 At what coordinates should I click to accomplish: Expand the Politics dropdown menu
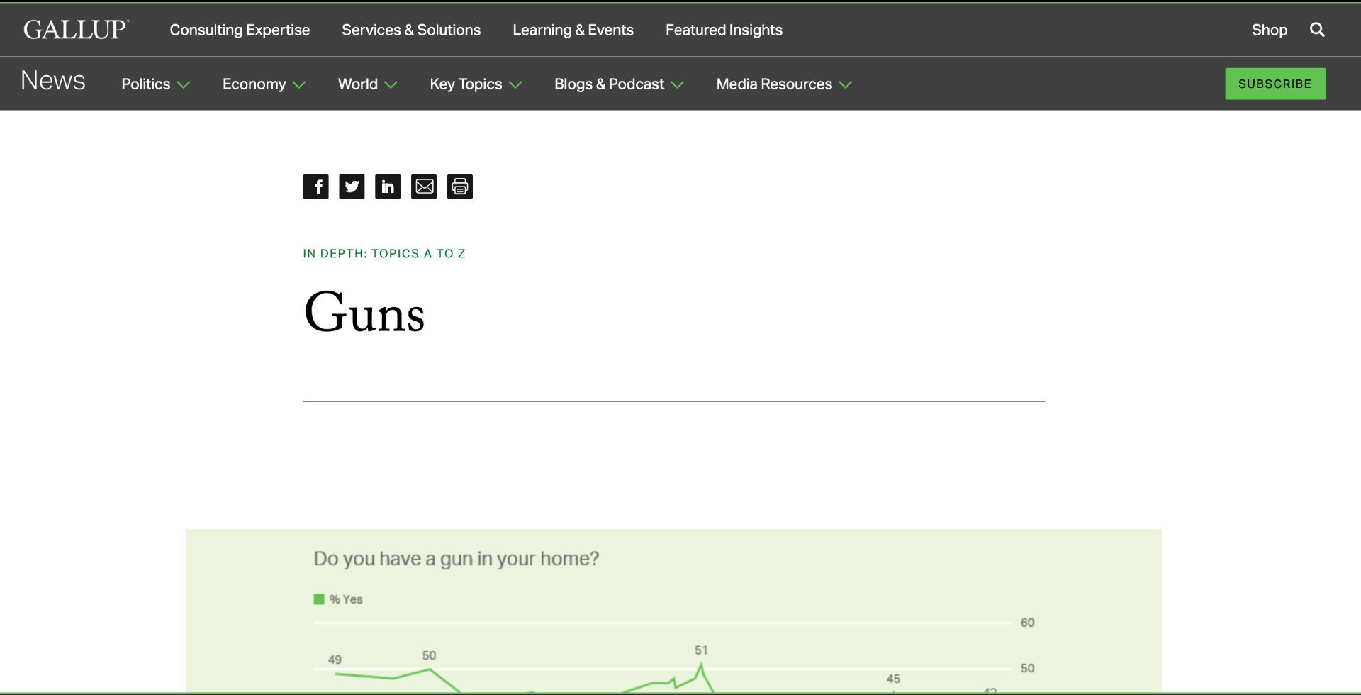(x=155, y=84)
